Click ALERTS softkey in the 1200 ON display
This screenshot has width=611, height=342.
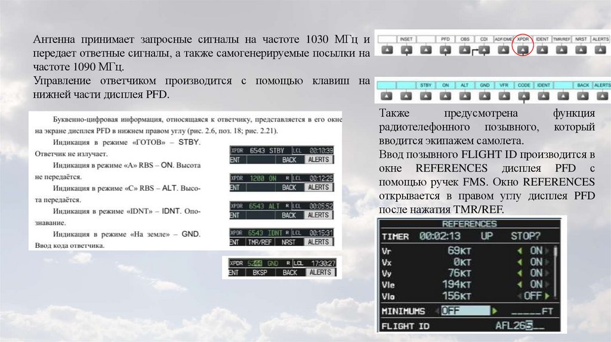coord(319,187)
